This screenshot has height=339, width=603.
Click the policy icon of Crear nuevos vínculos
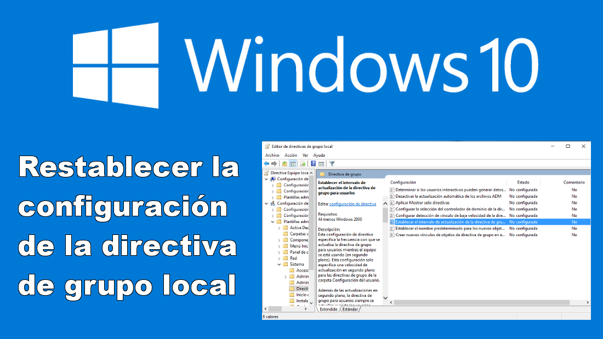pos(392,235)
